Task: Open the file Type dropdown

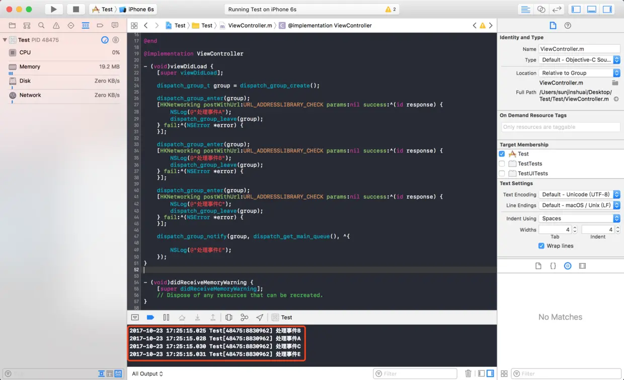Action: tap(579, 59)
